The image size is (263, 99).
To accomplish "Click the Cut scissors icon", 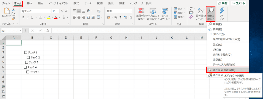I will (13, 10).
